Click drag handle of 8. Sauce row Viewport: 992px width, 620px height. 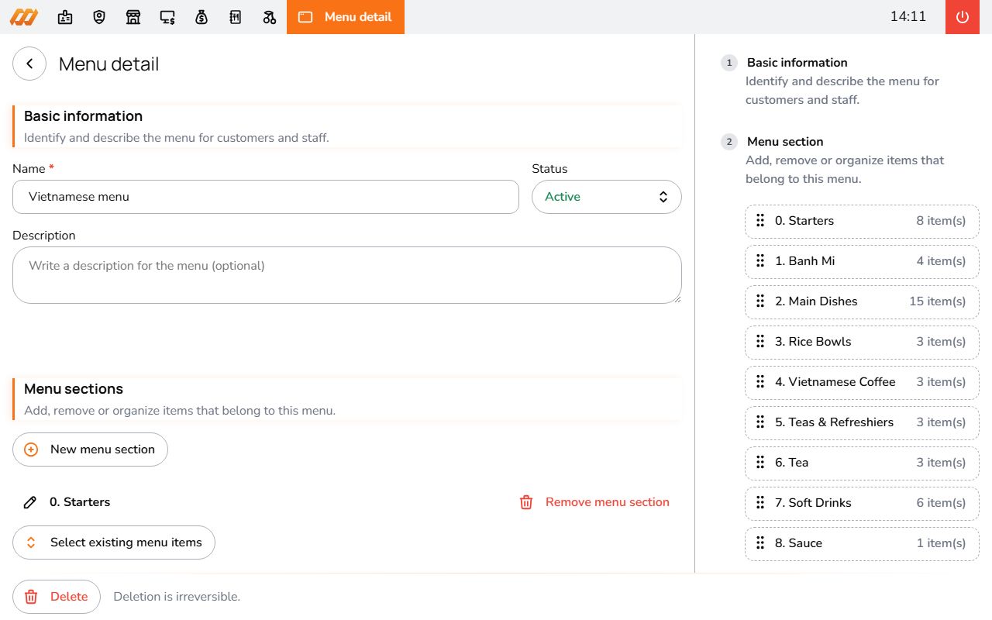760,543
